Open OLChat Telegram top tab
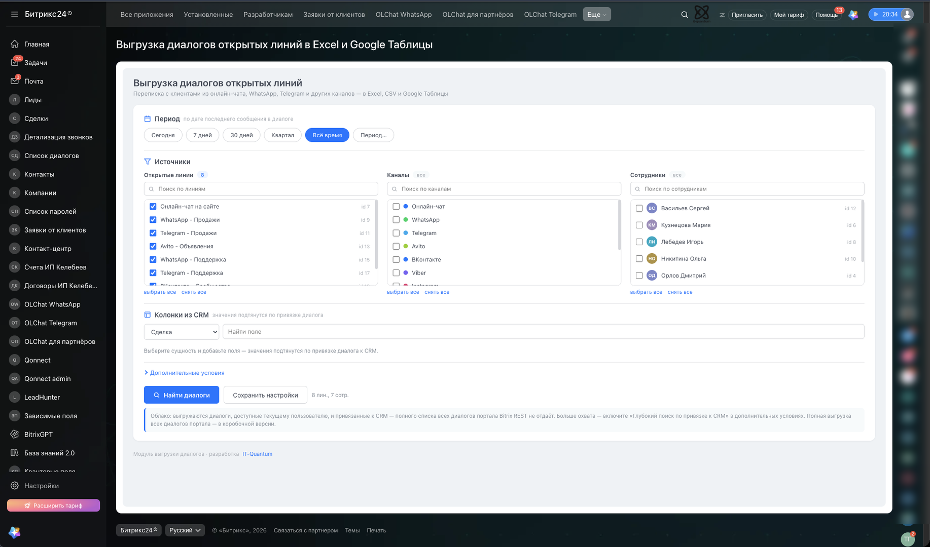The image size is (930, 547). 550,15
